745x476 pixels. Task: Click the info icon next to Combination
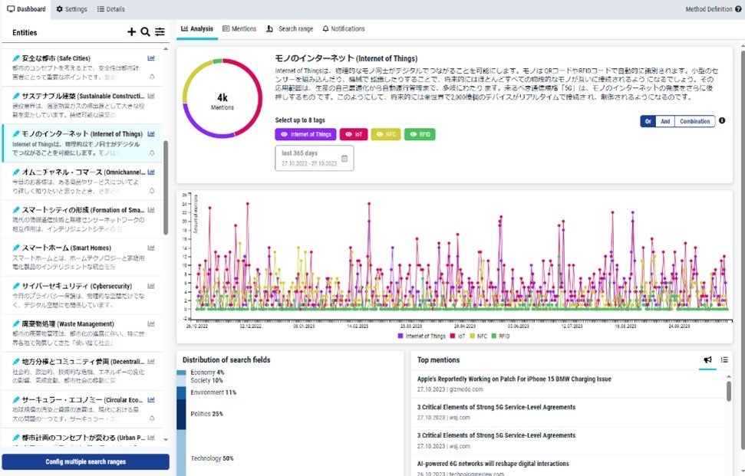click(722, 120)
